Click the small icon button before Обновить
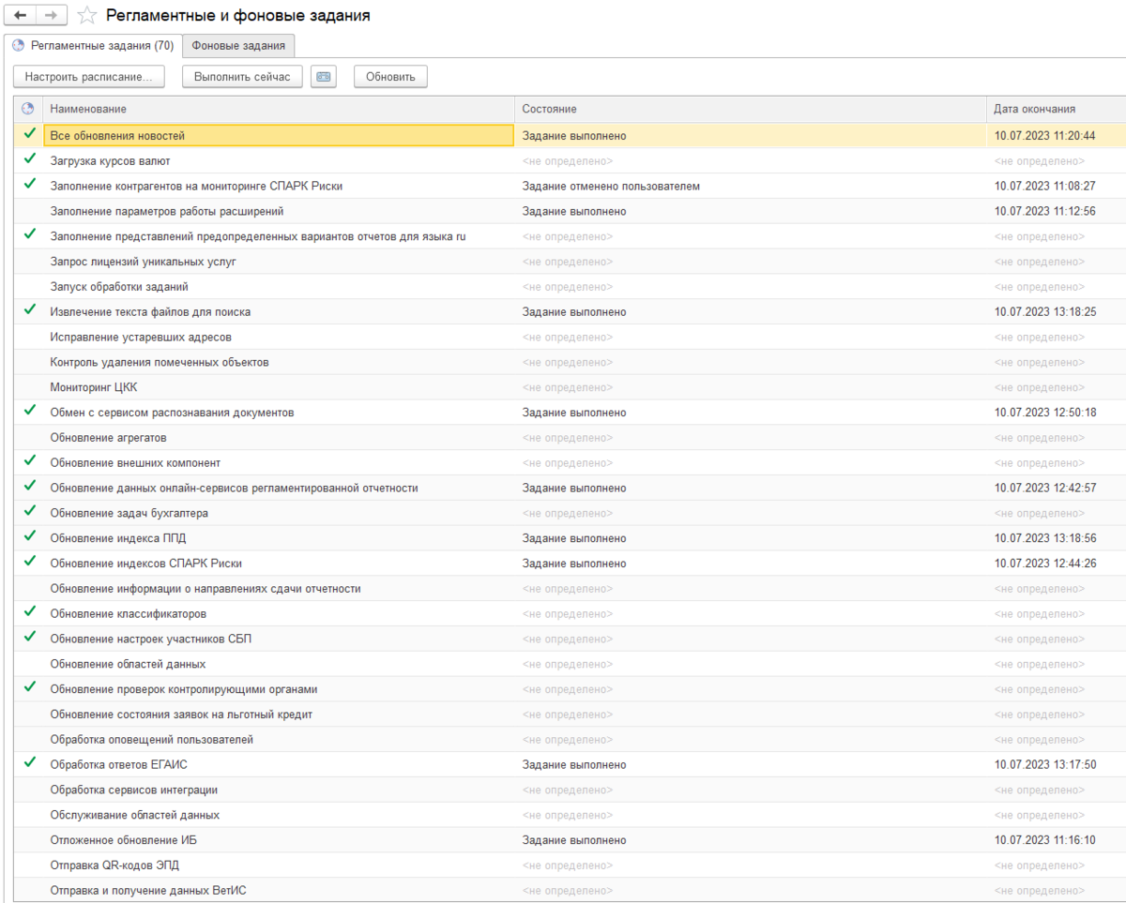This screenshot has width=1126, height=903. tap(324, 77)
